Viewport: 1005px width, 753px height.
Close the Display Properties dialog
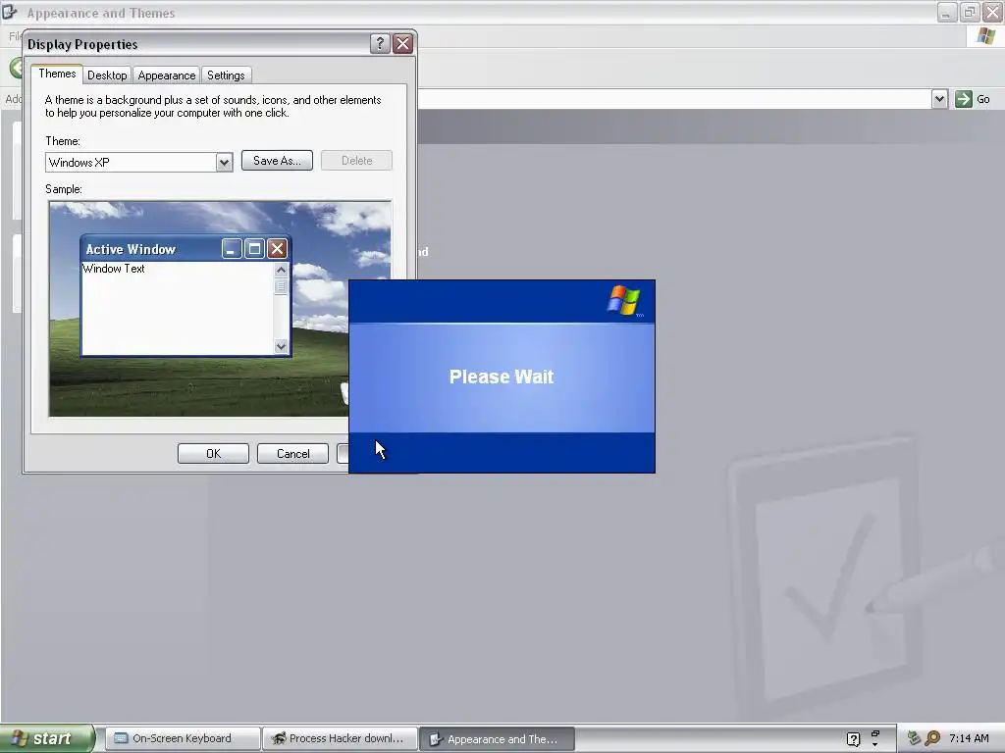point(402,43)
